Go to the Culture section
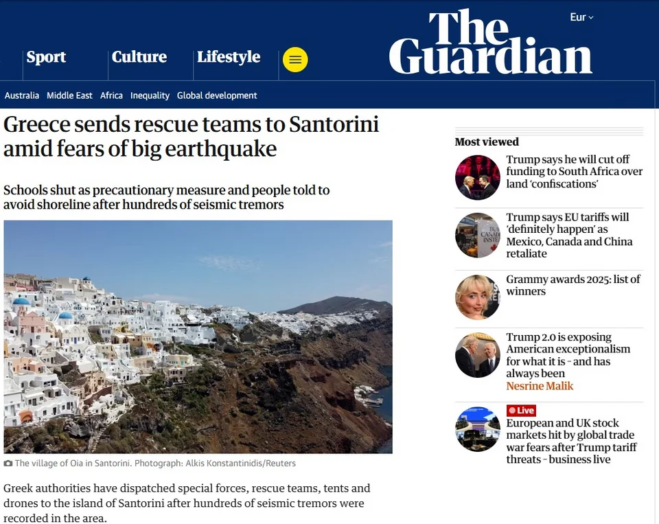The width and height of the screenshot is (659, 524). (139, 57)
